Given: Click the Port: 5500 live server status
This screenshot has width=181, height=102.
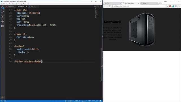Looking at the screenshot, I should pos(69,101).
